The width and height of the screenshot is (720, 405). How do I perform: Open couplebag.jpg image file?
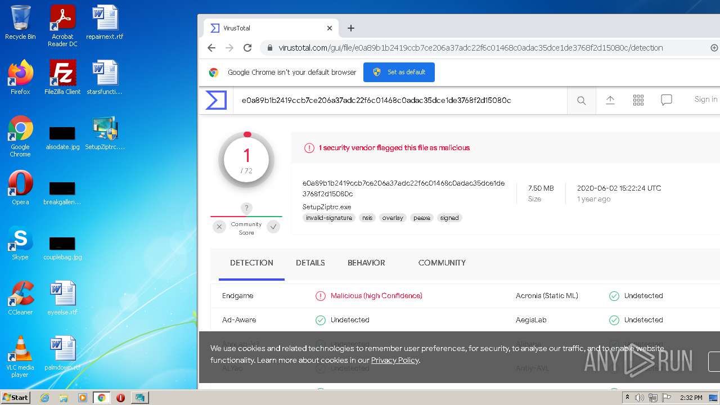tap(62, 247)
